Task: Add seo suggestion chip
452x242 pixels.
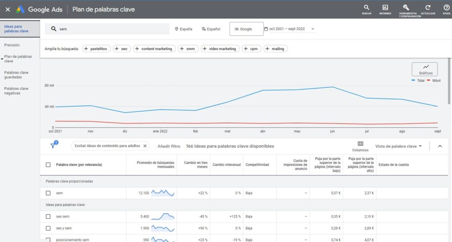Action: pyautogui.click(x=122, y=49)
